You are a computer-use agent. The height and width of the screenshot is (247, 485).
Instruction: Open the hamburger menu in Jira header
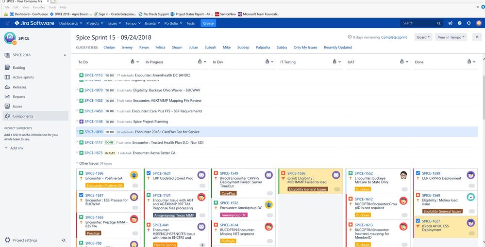(7, 23)
